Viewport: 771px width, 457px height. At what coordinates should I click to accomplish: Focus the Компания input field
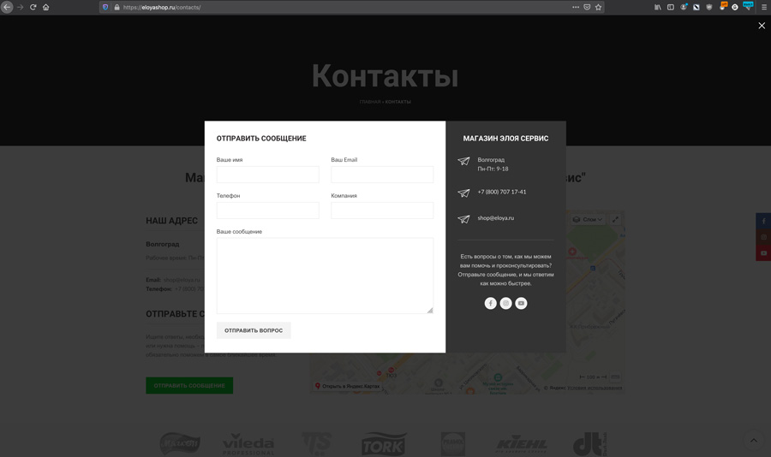pyautogui.click(x=382, y=211)
